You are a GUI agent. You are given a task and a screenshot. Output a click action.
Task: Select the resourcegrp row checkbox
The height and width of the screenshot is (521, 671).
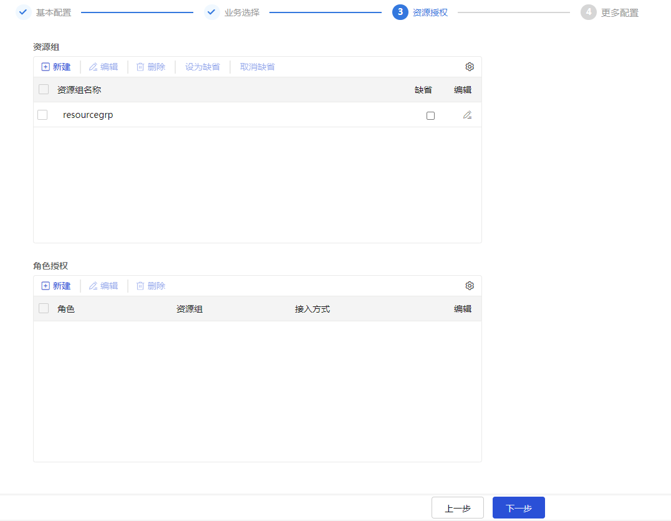(x=42, y=115)
